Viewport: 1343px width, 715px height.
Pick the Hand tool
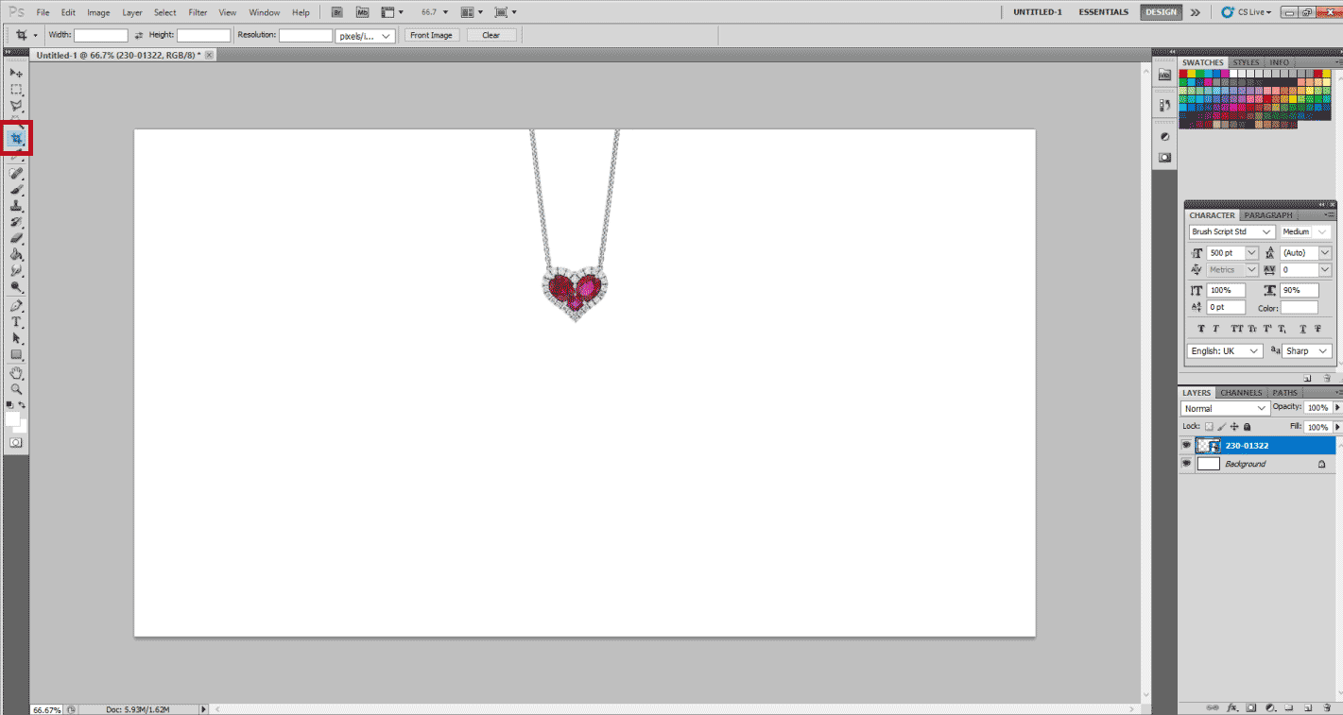pos(16,373)
